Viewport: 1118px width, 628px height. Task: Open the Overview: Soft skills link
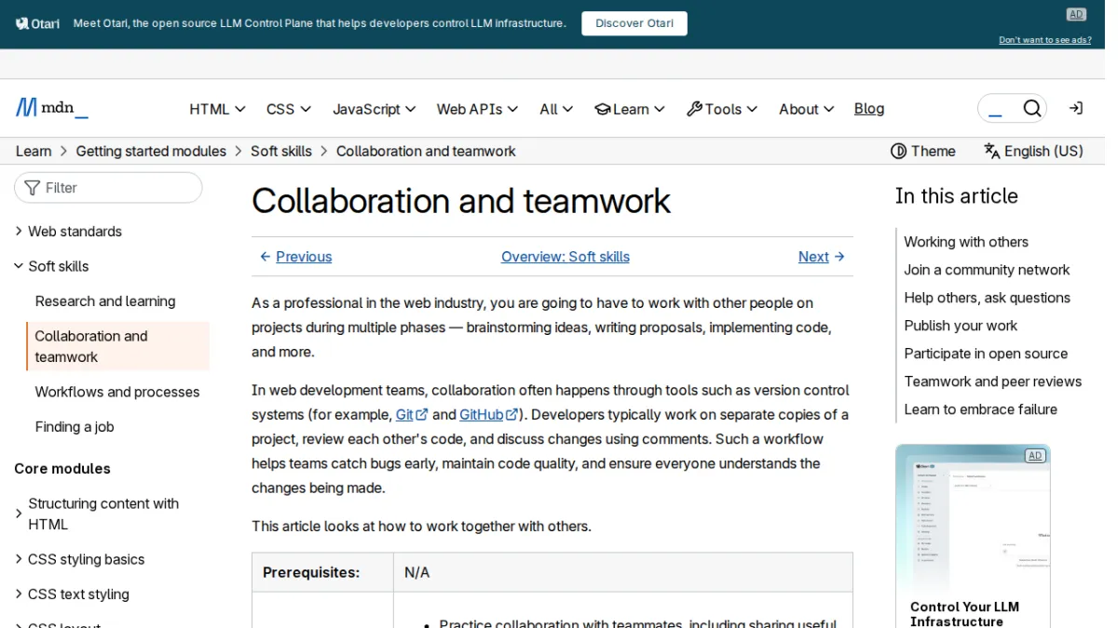point(566,257)
